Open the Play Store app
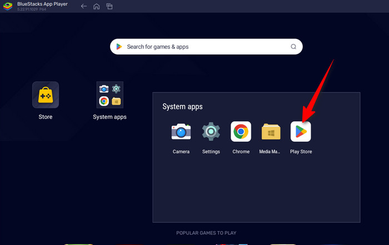 tap(301, 132)
